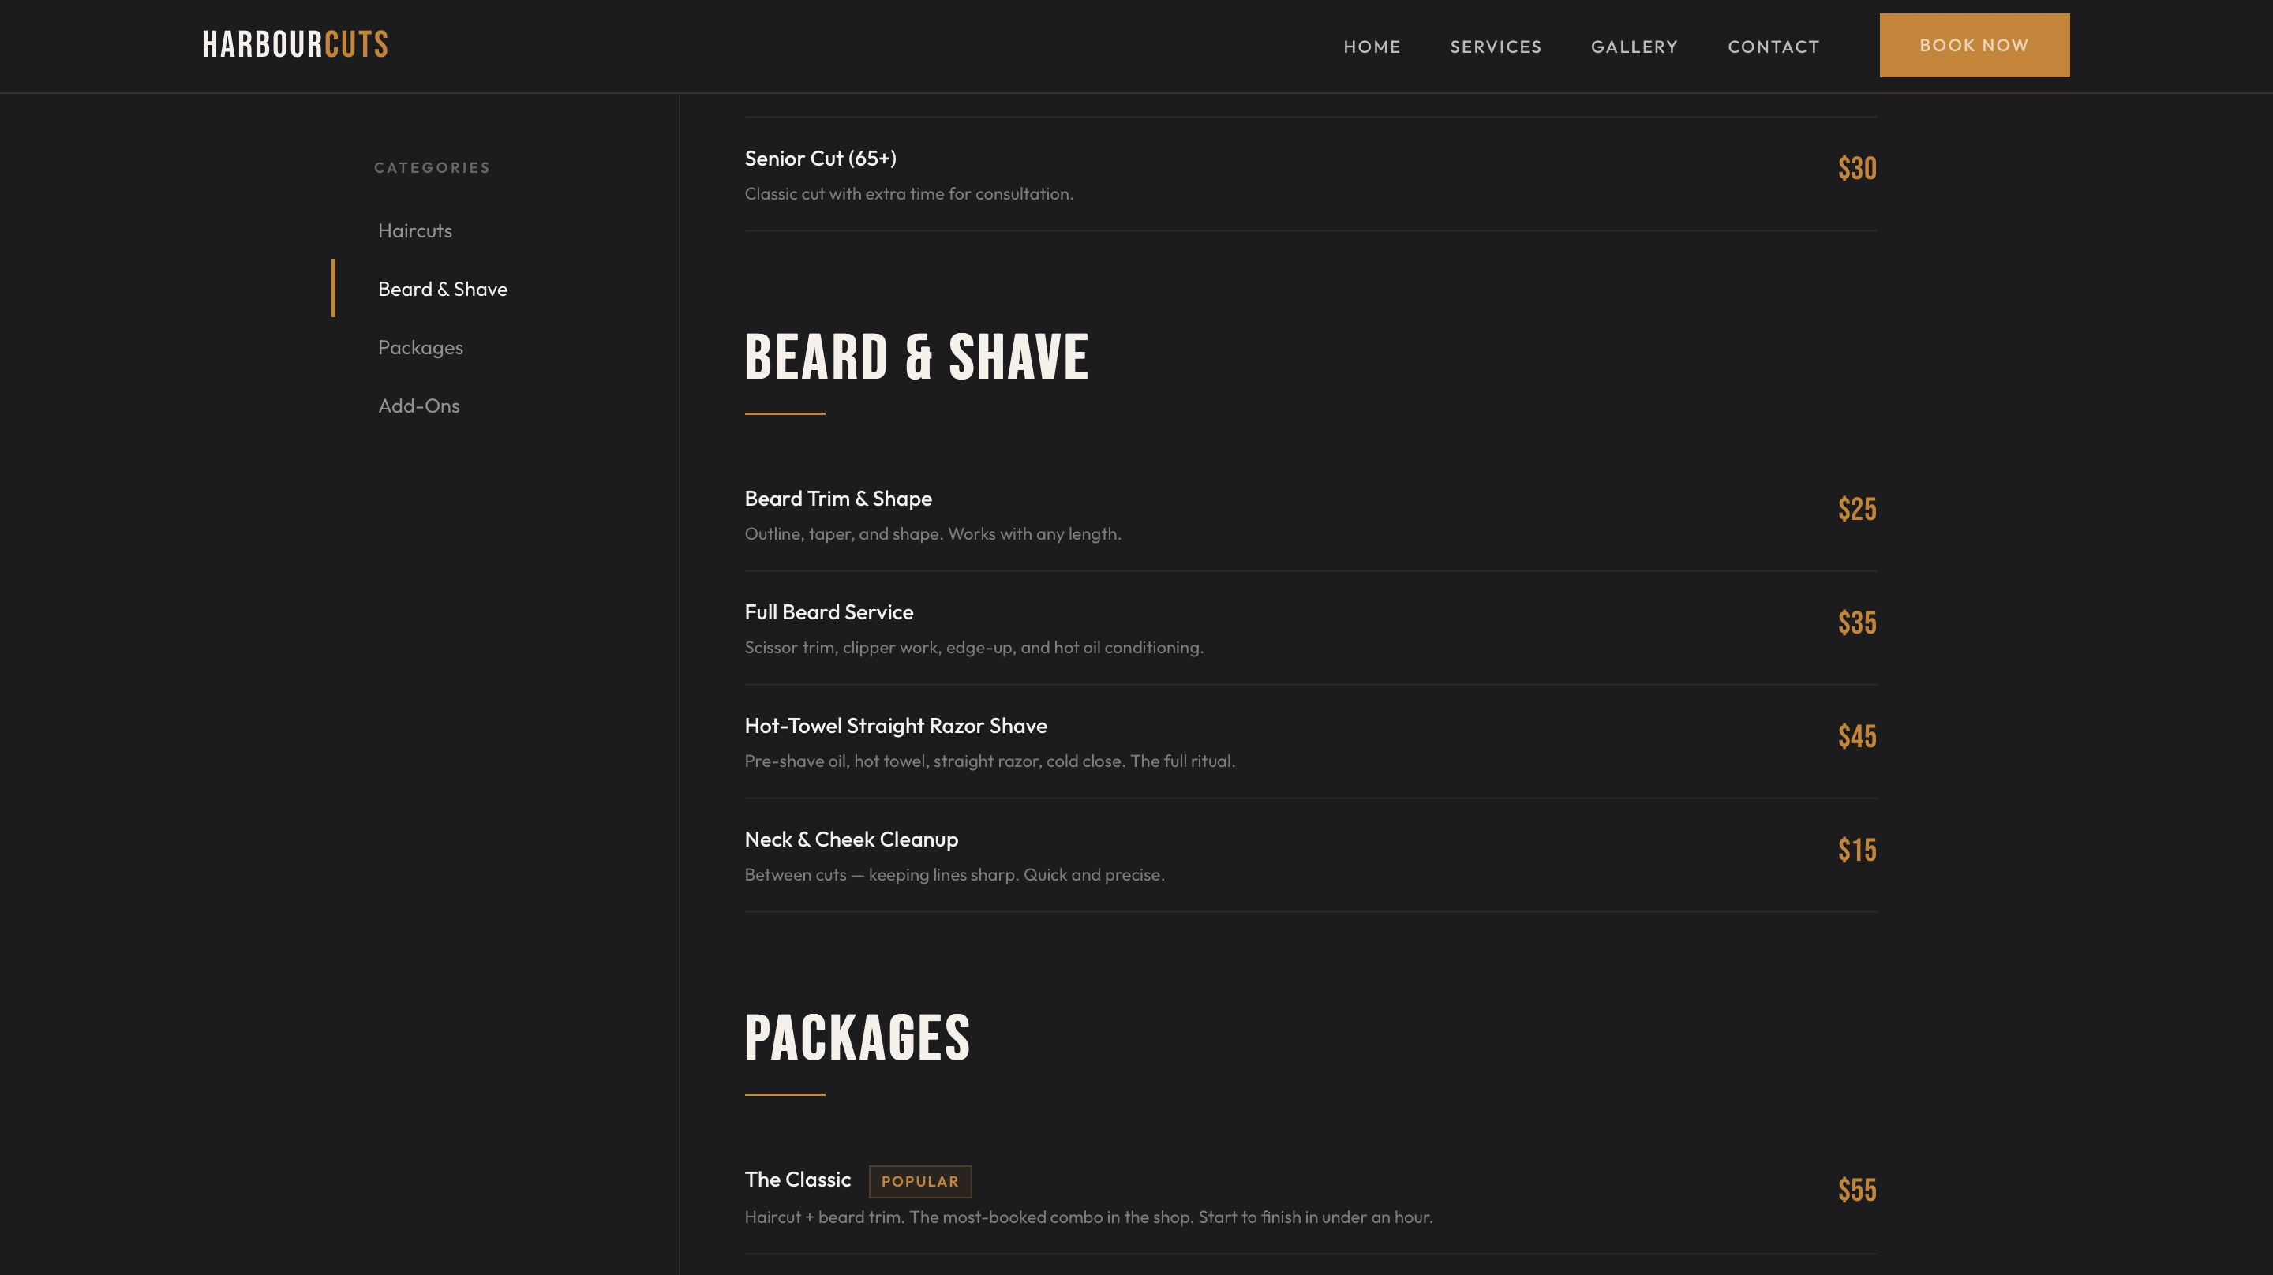Image resolution: width=2273 pixels, height=1275 pixels.
Task: Choose the Full Beard Service item
Action: [829, 612]
